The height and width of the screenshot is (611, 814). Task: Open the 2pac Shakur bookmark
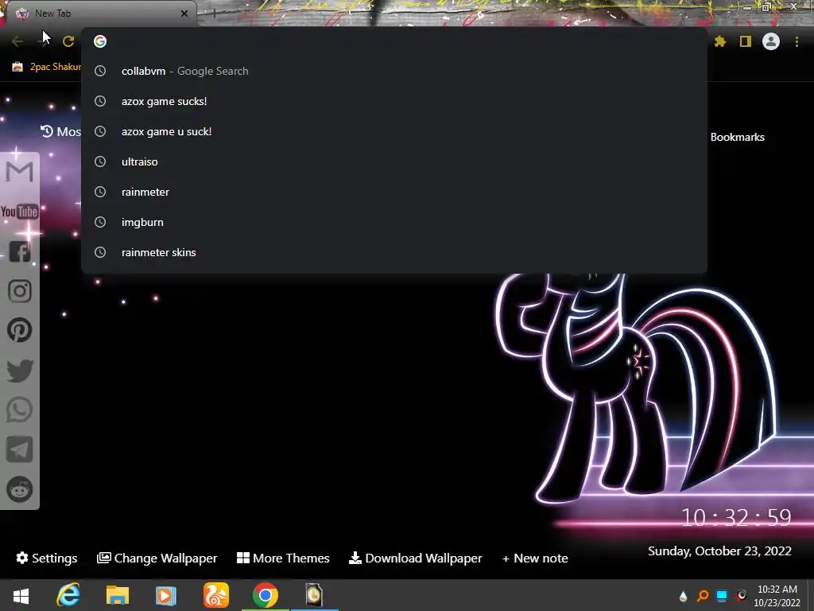(x=47, y=67)
